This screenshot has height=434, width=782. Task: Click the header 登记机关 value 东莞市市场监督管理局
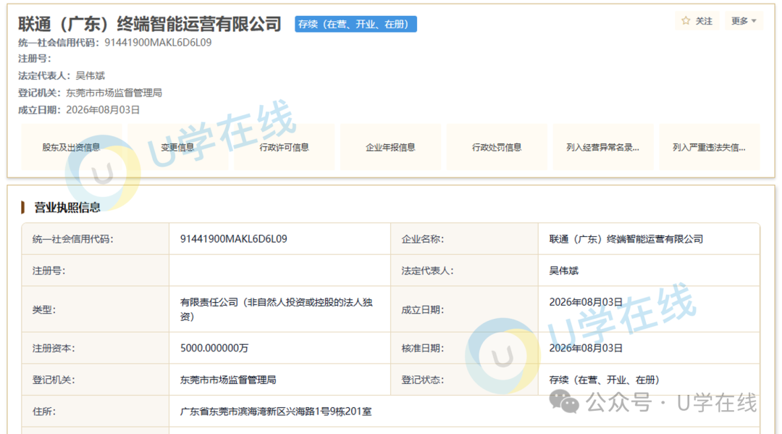coord(114,93)
